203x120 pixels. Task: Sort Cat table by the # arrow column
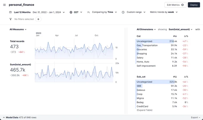pyautogui.click(x=175, y=36)
